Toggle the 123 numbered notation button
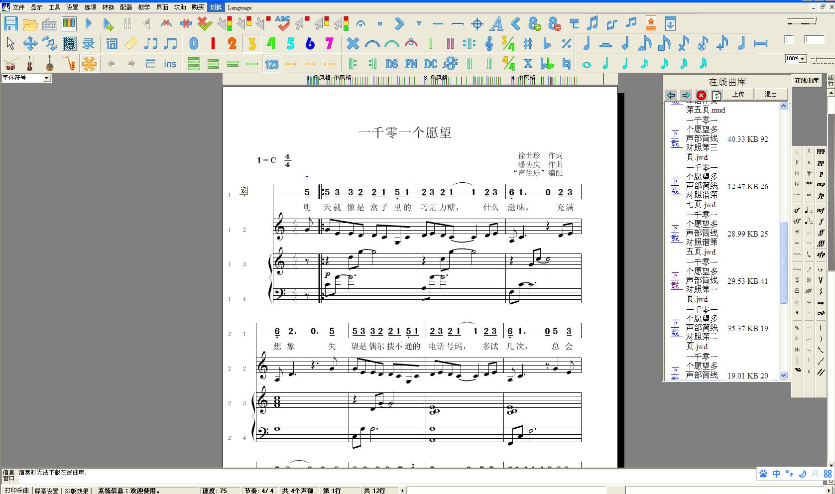 pos(271,63)
